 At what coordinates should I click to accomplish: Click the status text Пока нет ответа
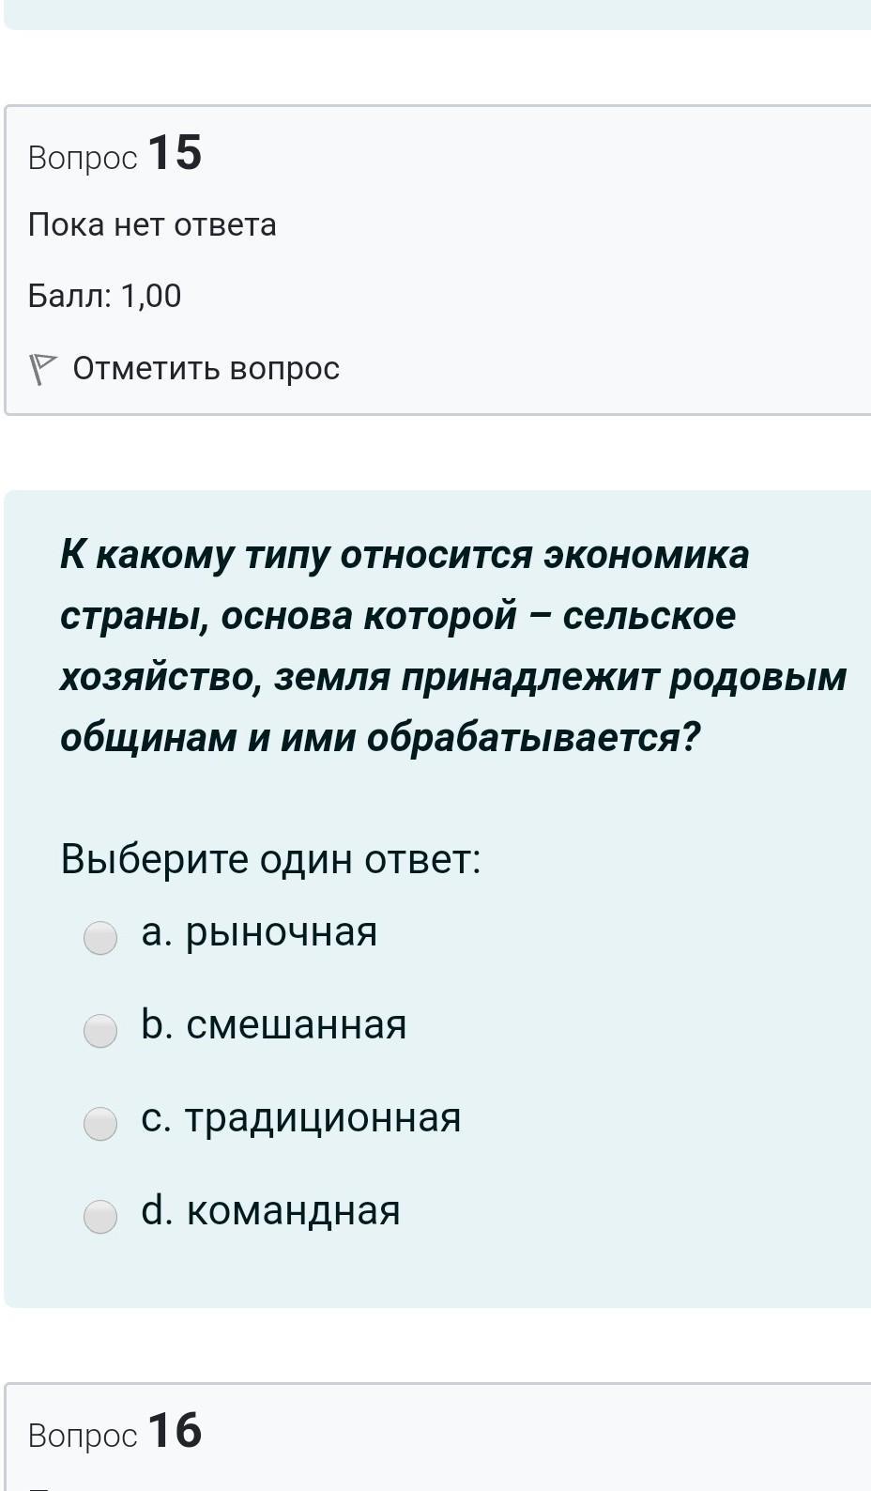152,225
